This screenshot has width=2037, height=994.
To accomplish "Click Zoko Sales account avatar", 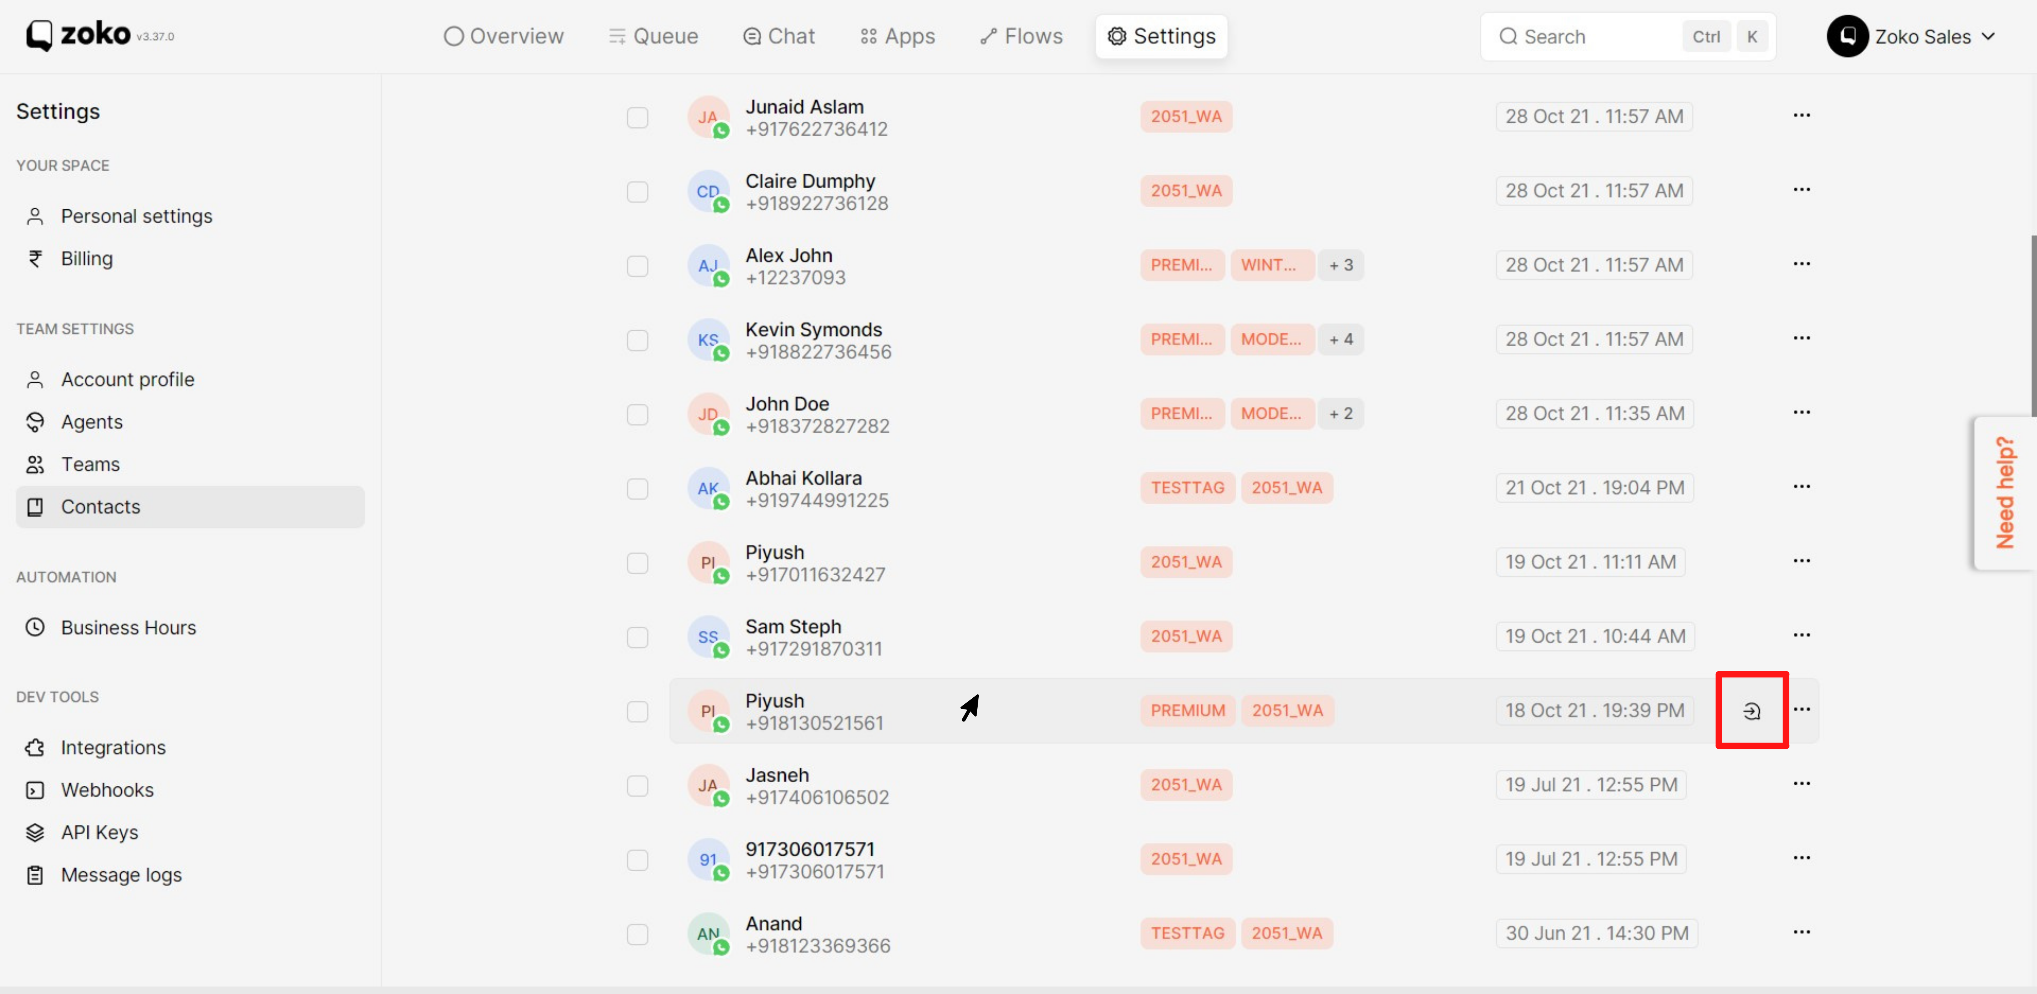I will pyautogui.click(x=1847, y=36).
